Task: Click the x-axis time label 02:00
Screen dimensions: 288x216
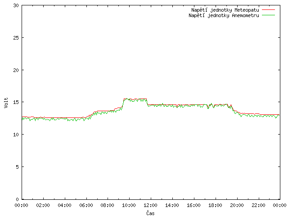Action: [43, 205]
